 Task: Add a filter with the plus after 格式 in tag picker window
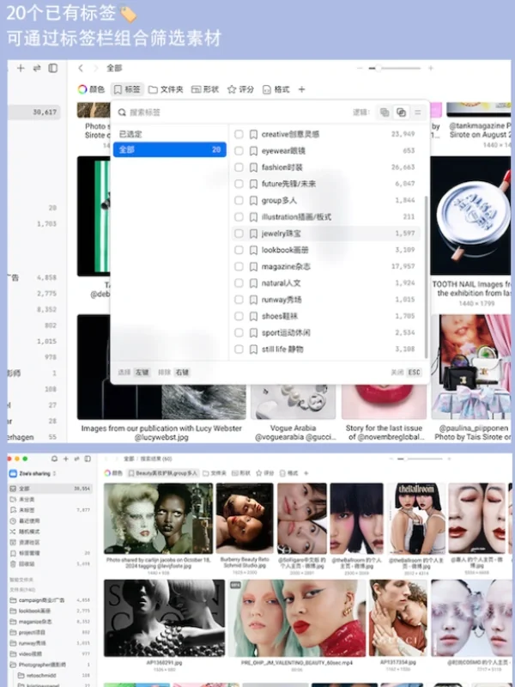pos(302,89)
